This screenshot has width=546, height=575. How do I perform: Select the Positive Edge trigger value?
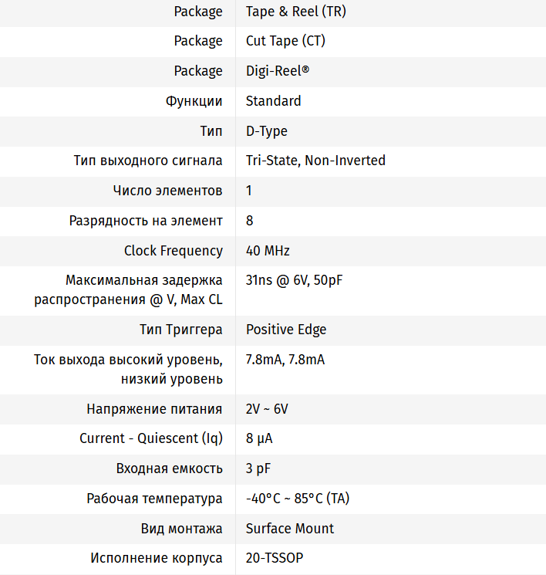[286, 330]
